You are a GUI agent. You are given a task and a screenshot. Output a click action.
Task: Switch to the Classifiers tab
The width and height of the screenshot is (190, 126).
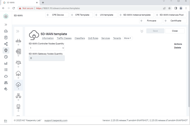(x=80, y=38)
